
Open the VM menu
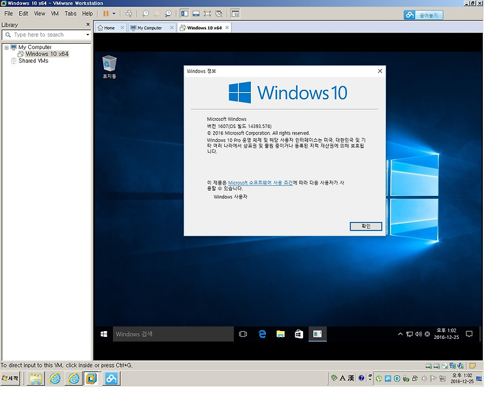55,14
